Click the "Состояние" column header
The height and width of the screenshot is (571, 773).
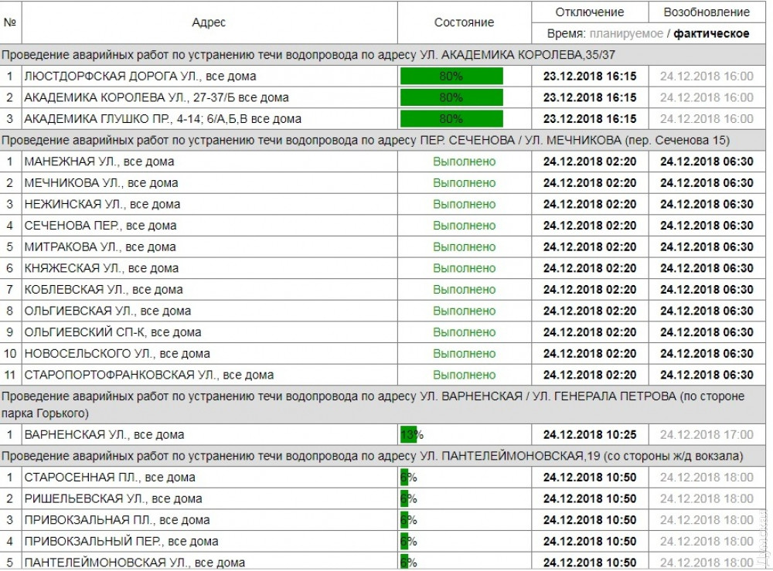(464, 22)
